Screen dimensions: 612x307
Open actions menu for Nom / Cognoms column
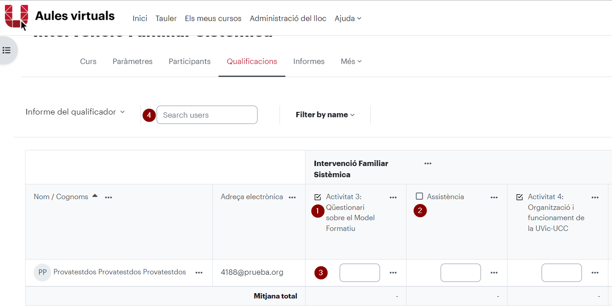coord(109,197)
